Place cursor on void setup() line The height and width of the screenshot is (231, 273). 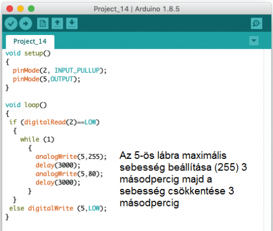pos(28,54)
